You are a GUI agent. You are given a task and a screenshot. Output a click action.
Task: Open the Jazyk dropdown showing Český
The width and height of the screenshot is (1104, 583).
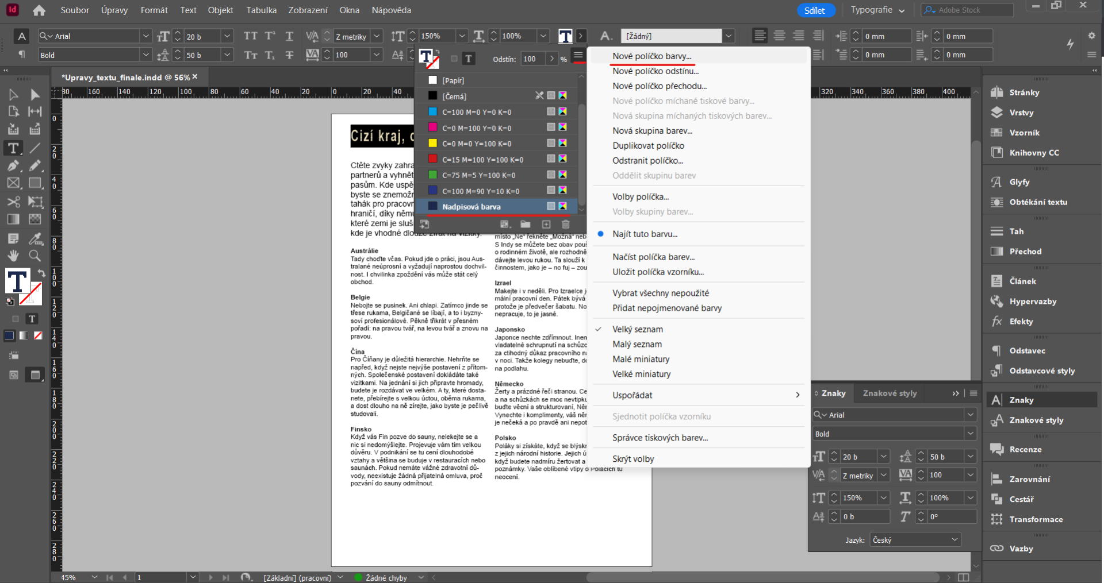915,539
